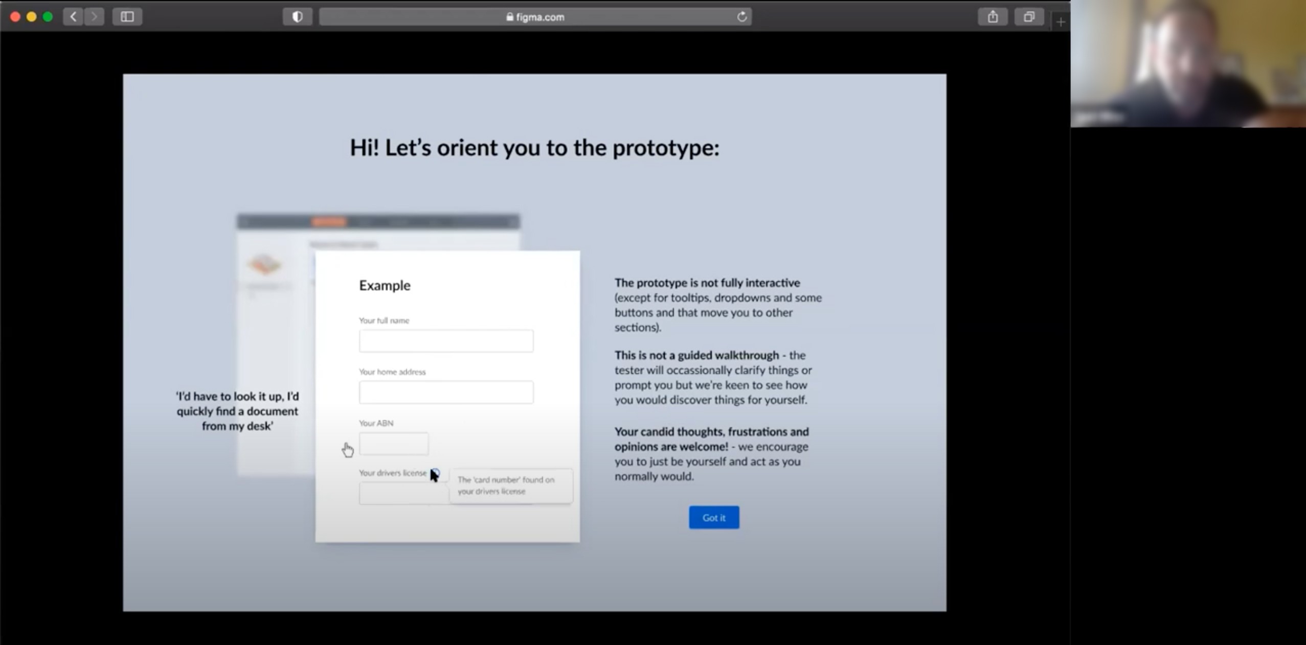Click the Your ABN input box
1306x645 pixels.
(x=394, y=444)
